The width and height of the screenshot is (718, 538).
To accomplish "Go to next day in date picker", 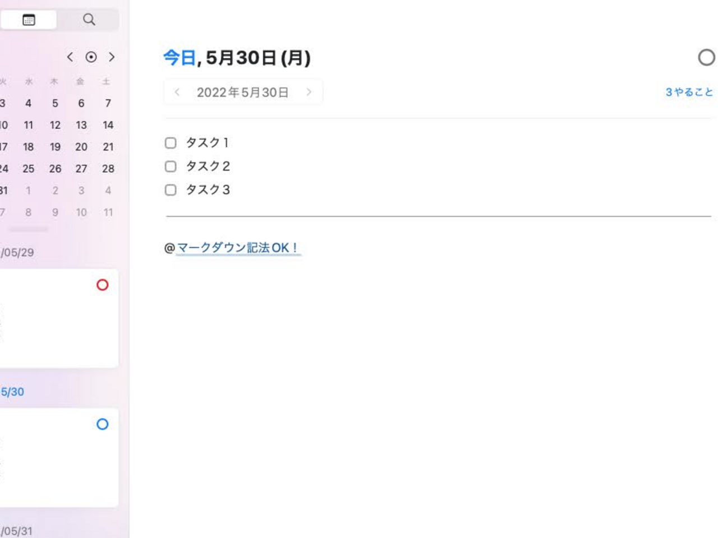I will [309, 92].
